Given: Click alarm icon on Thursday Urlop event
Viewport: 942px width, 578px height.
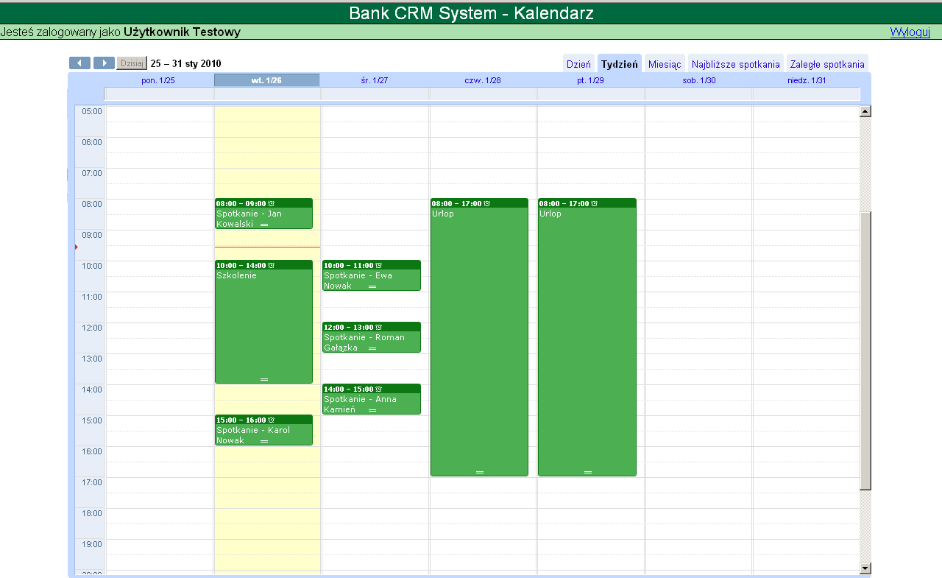Looking at the screenshot, I should (x=486, y=203).
